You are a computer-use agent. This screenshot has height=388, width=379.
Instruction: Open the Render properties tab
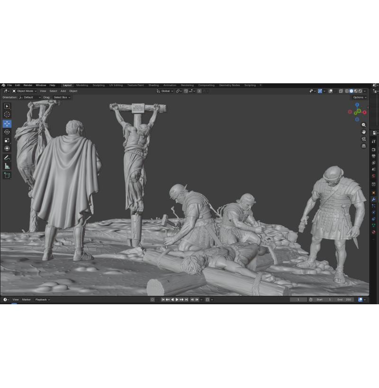tap(373, 150)
